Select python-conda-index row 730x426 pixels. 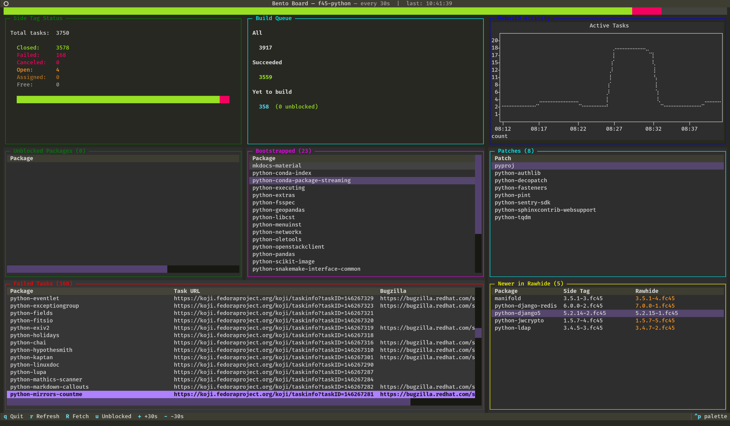[x=362, y=173]
